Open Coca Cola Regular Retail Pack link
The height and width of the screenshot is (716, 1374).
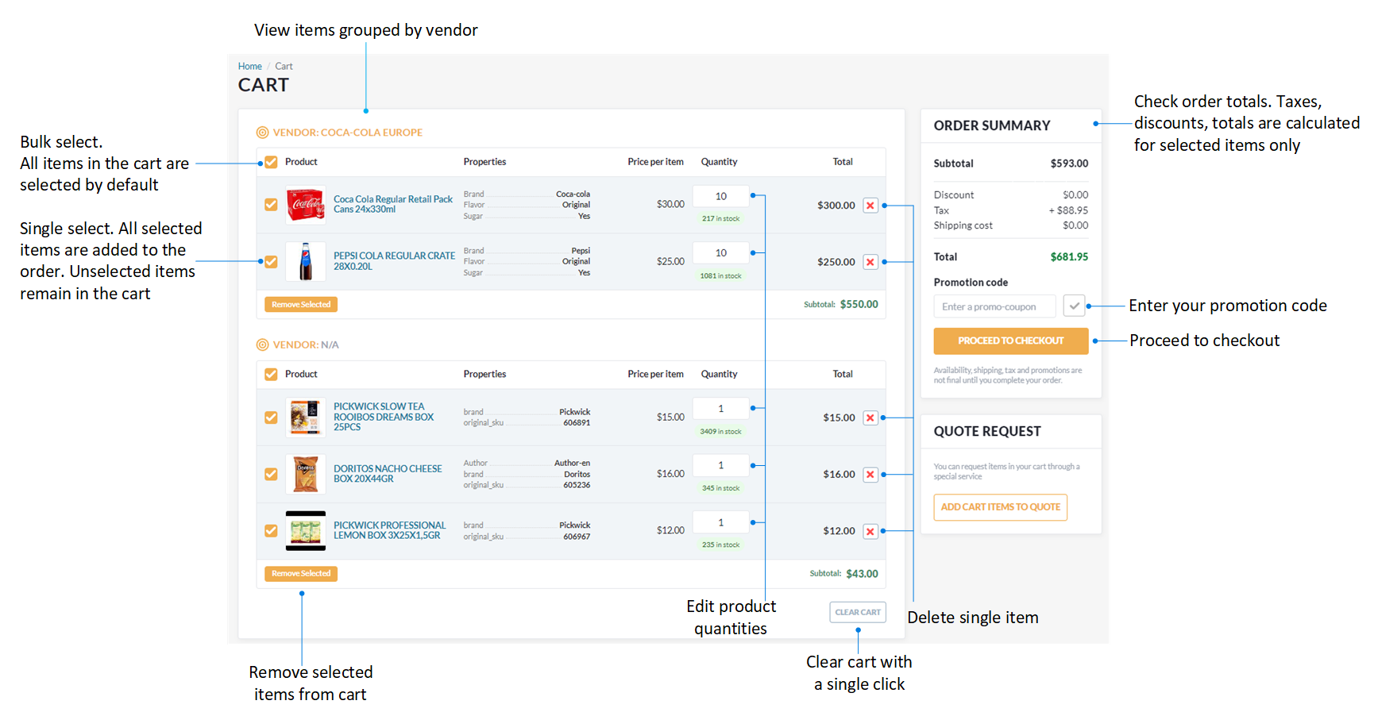click(x=393, y=205)
